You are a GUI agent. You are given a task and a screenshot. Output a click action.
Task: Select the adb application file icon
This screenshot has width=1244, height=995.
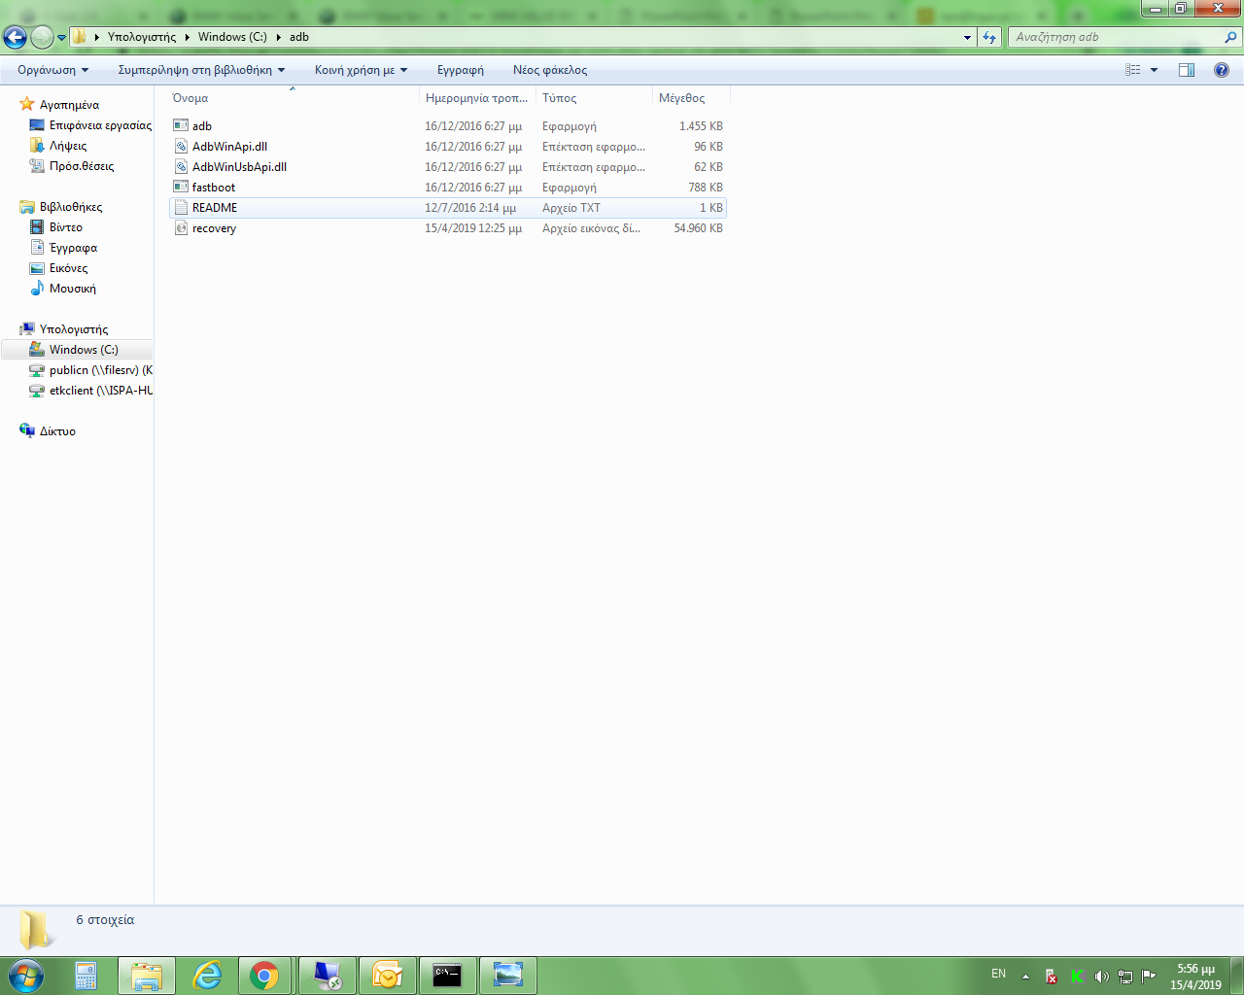[x=181, y=125]
